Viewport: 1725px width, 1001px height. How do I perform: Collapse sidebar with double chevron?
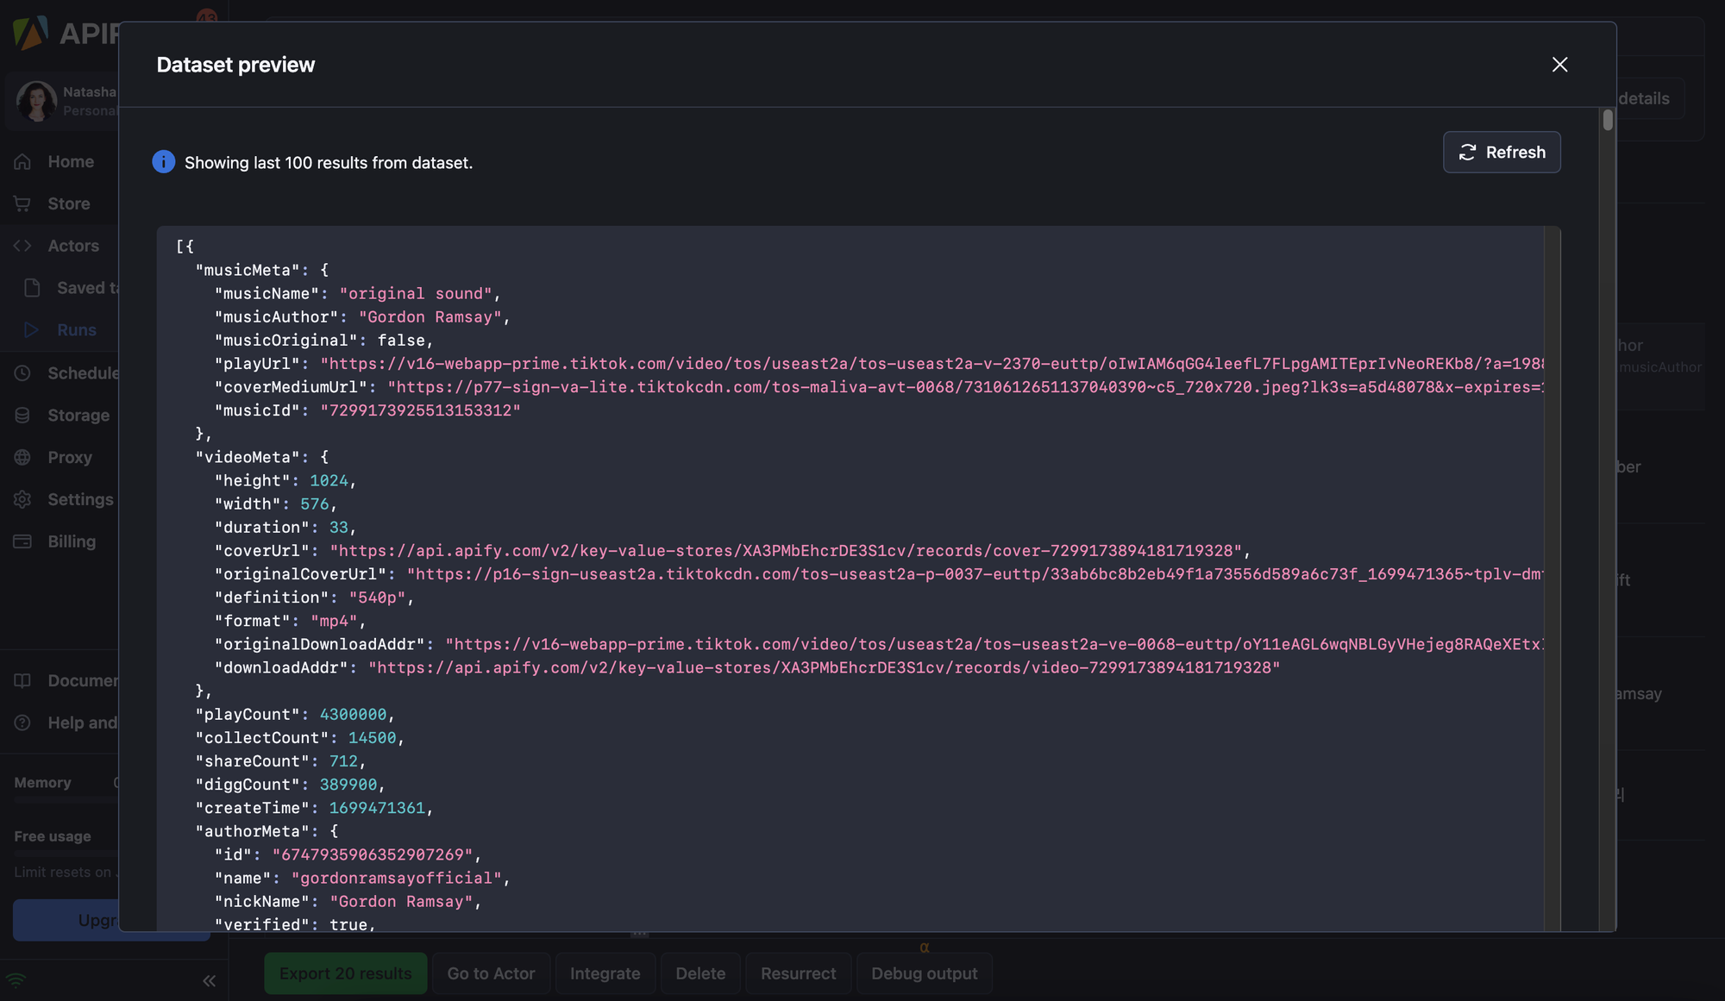click(209, 981)
